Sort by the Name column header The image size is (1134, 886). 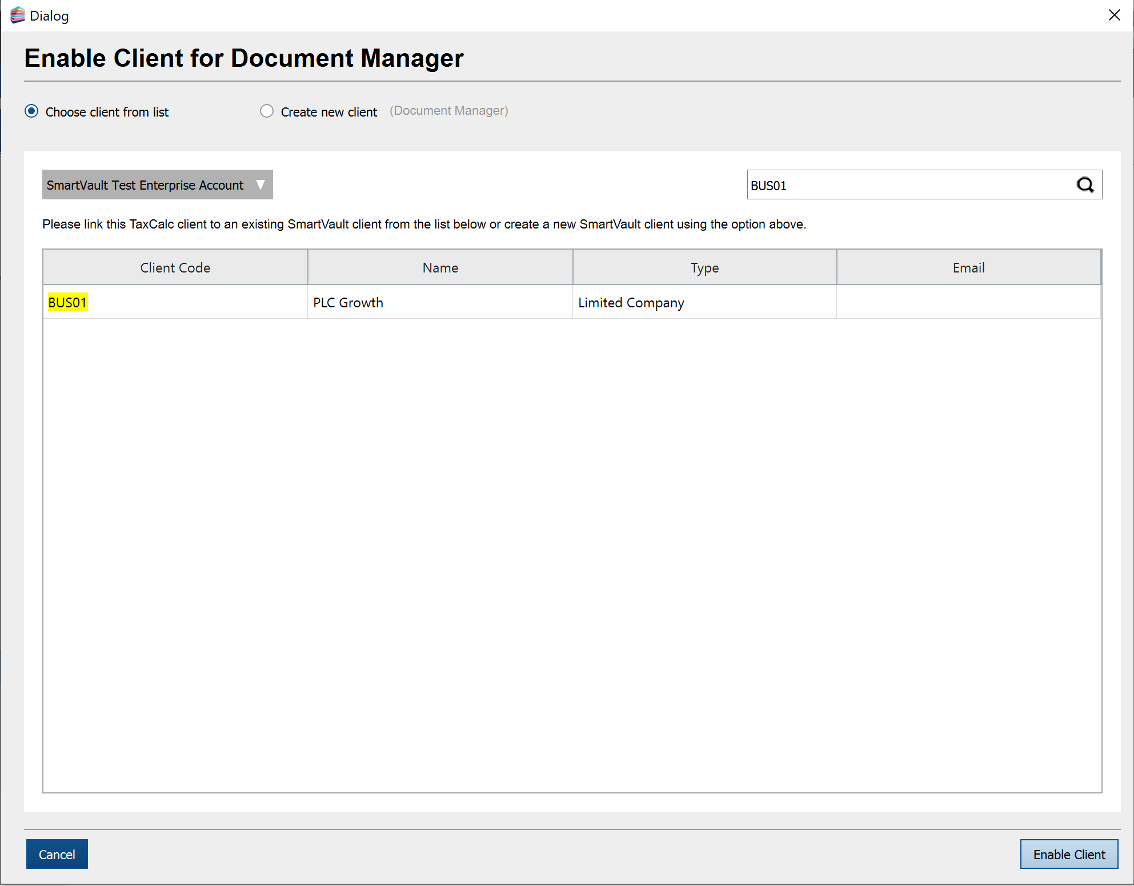440,267
